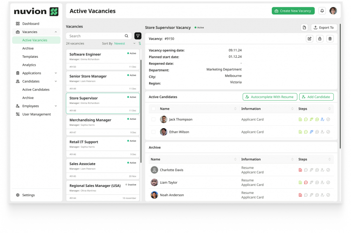Expand the Applications sidebar chevron
351x233 pixels.
56,73
